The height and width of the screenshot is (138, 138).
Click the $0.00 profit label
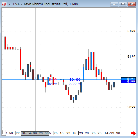pos(75,80)
